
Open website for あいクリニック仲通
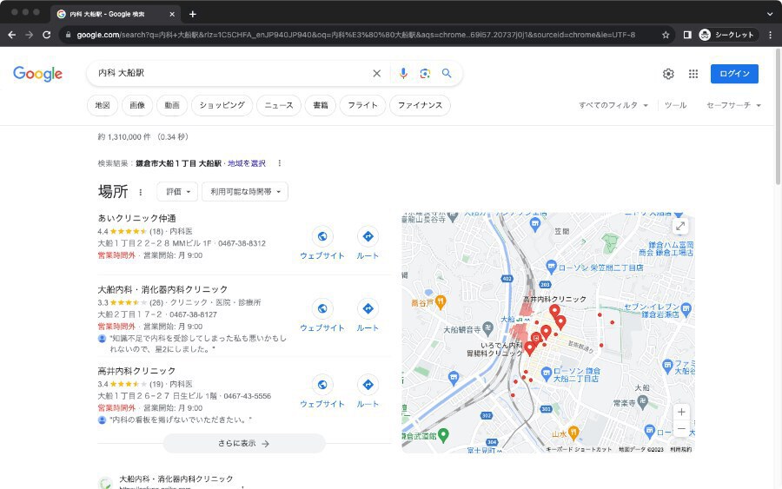coord(321,242)
